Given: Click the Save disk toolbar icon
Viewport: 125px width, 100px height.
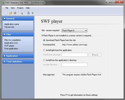Looking at the screenshot, I should (15, 13).
